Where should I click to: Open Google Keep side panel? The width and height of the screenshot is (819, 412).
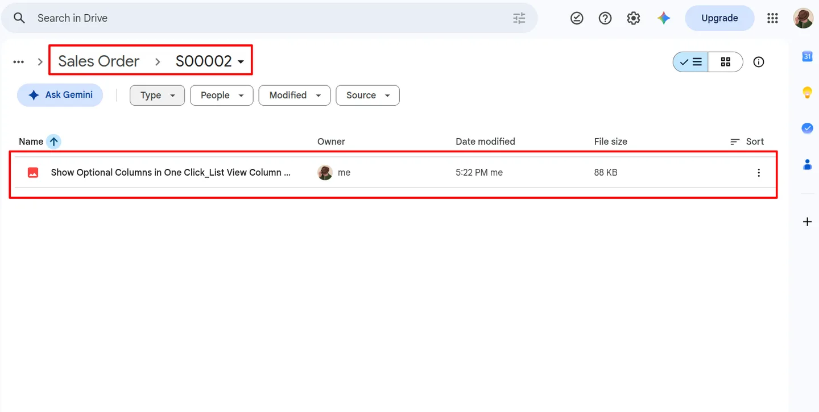(x=807, y=93)
